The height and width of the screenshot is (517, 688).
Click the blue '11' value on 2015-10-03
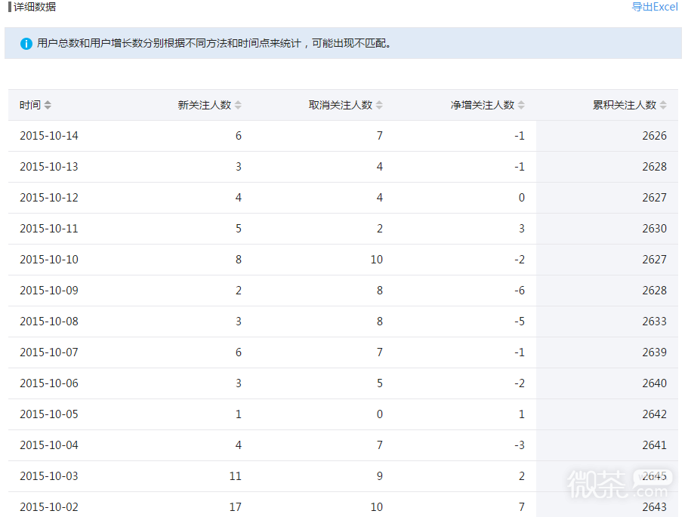pyautogui.click(x=235, y=475)
